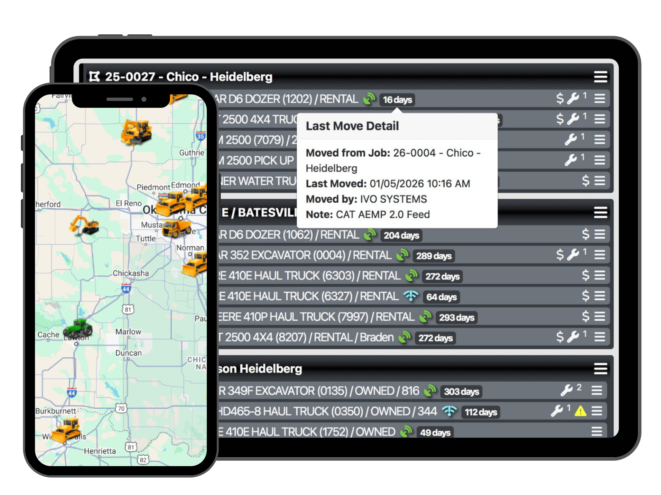Click the 204 days badge on D6 Dozer (1062)

401,235
